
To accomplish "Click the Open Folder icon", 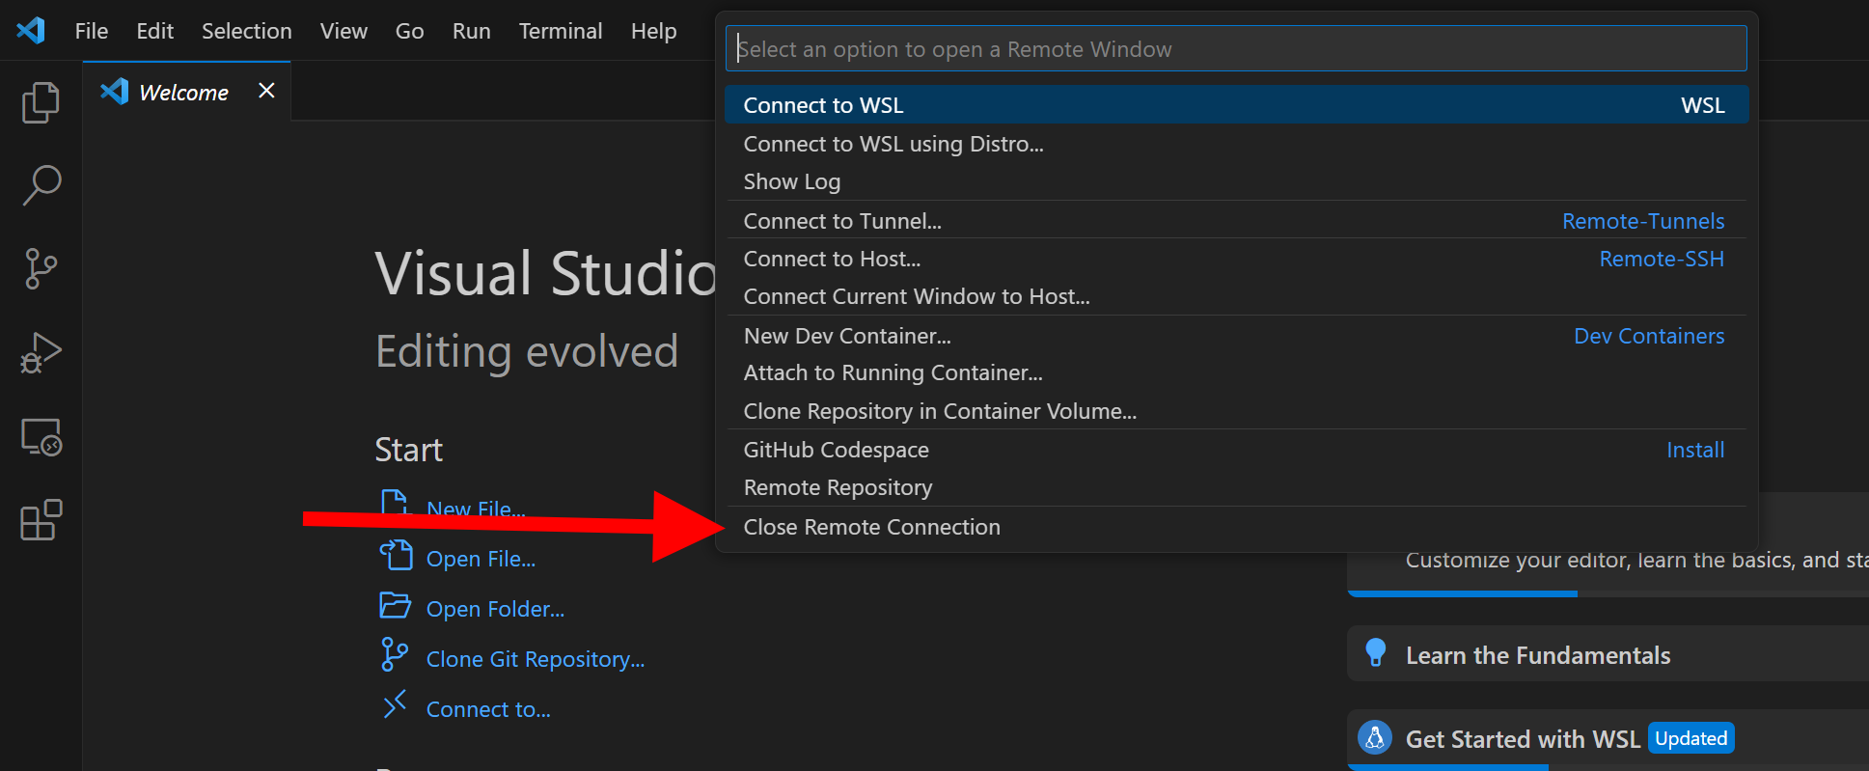I will 395,605.
